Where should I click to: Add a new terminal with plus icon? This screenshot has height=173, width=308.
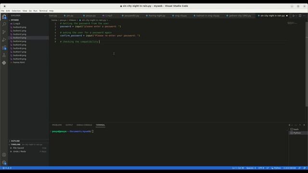(x=289, y=125)
